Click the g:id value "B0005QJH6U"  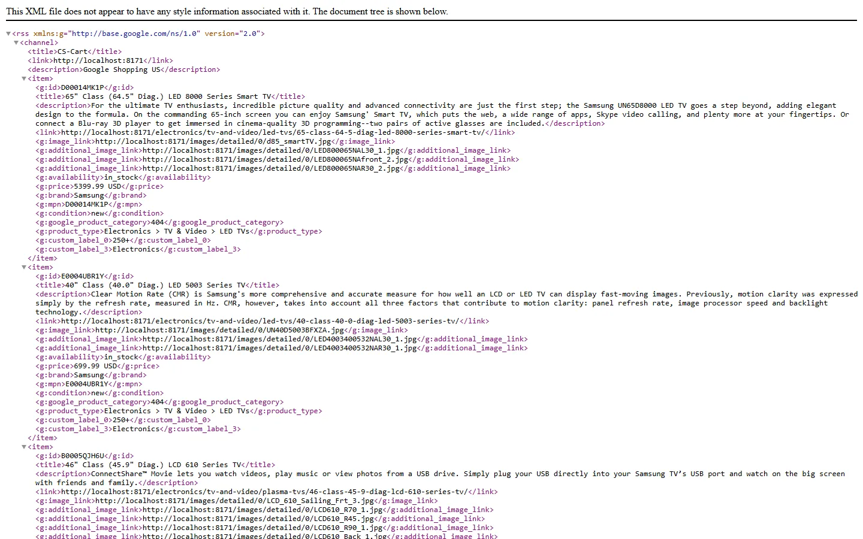(83, 456)
